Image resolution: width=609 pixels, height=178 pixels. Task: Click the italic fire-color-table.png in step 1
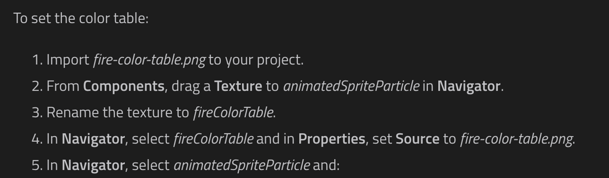(x=149, y=60)
